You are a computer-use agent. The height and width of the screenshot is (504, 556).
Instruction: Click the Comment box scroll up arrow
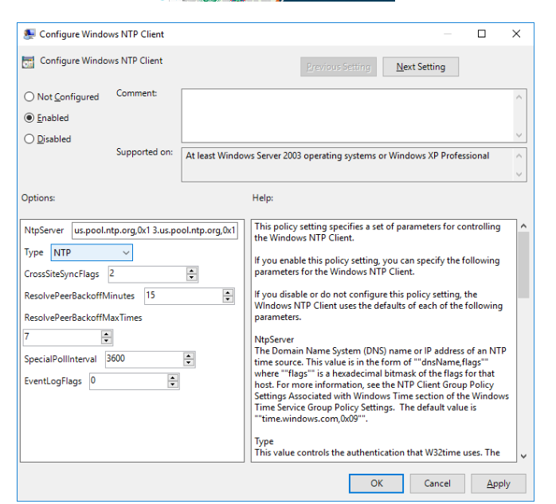[519, 97]
